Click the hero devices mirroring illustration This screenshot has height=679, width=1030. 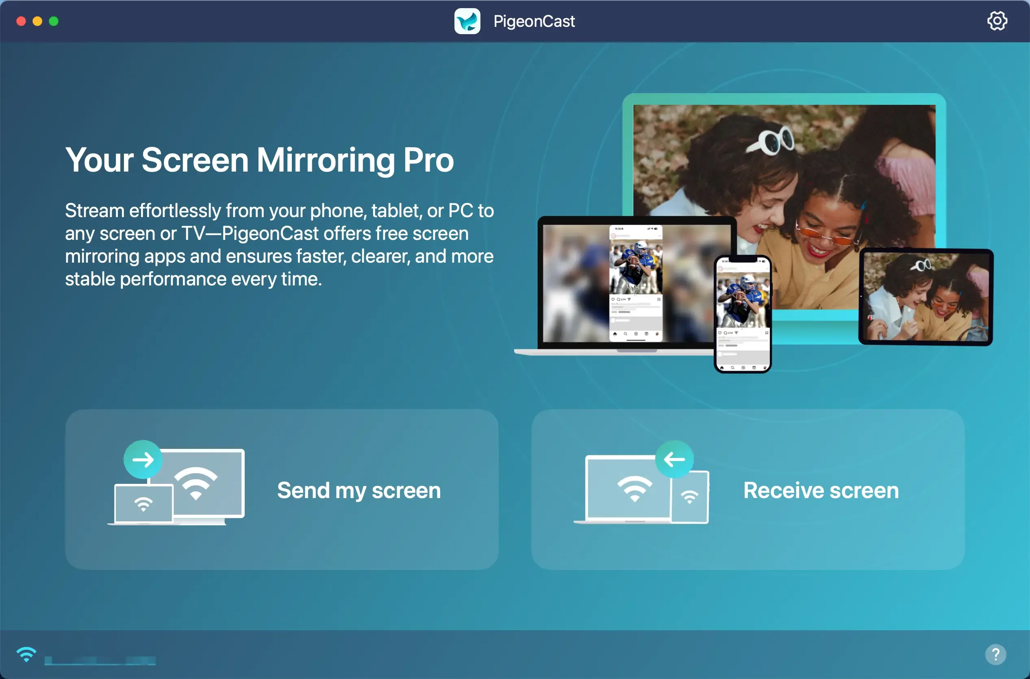click(754, 233)
